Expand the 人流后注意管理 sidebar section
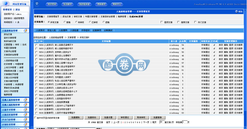The width and height of the screenshot is (247, 129). click(15, 115)
